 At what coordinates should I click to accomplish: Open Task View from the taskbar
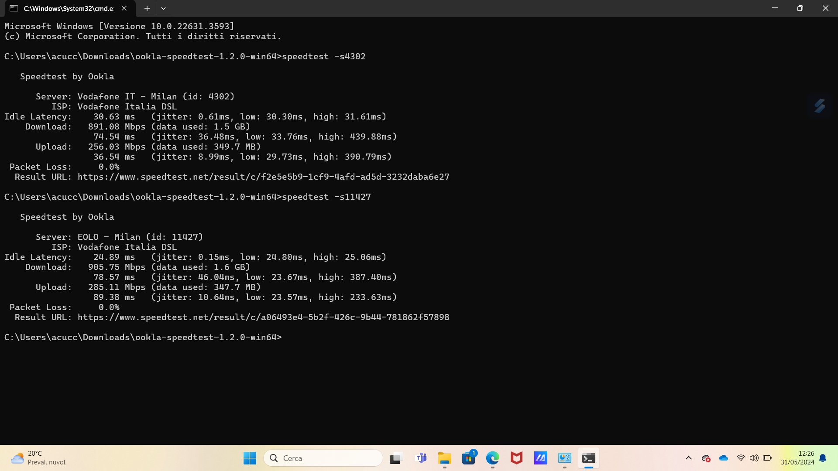(395, 458)
